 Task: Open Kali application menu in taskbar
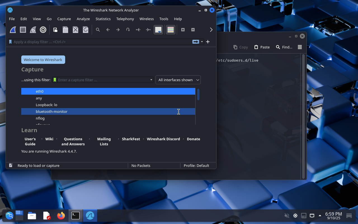(9, 216)
